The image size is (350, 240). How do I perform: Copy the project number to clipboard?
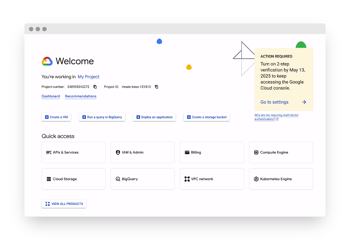95,87
